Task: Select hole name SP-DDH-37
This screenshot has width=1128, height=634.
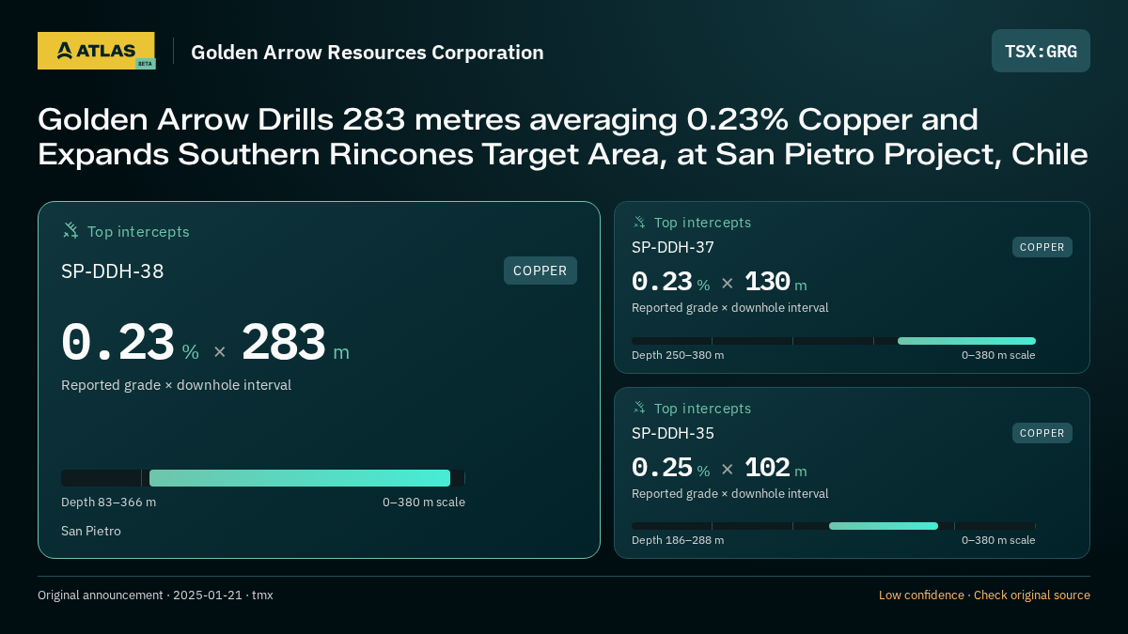Action: [673, 248]
